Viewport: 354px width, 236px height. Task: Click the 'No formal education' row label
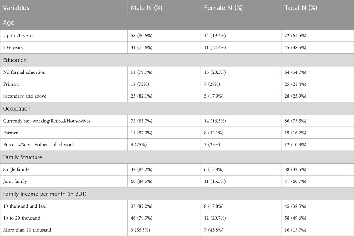24,72
